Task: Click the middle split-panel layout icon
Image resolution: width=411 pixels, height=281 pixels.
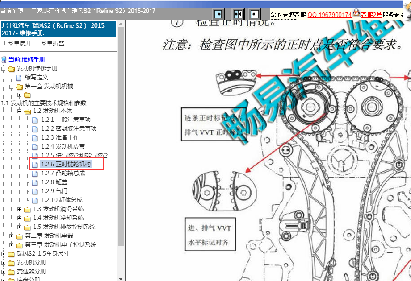Action: coord(238,14)
